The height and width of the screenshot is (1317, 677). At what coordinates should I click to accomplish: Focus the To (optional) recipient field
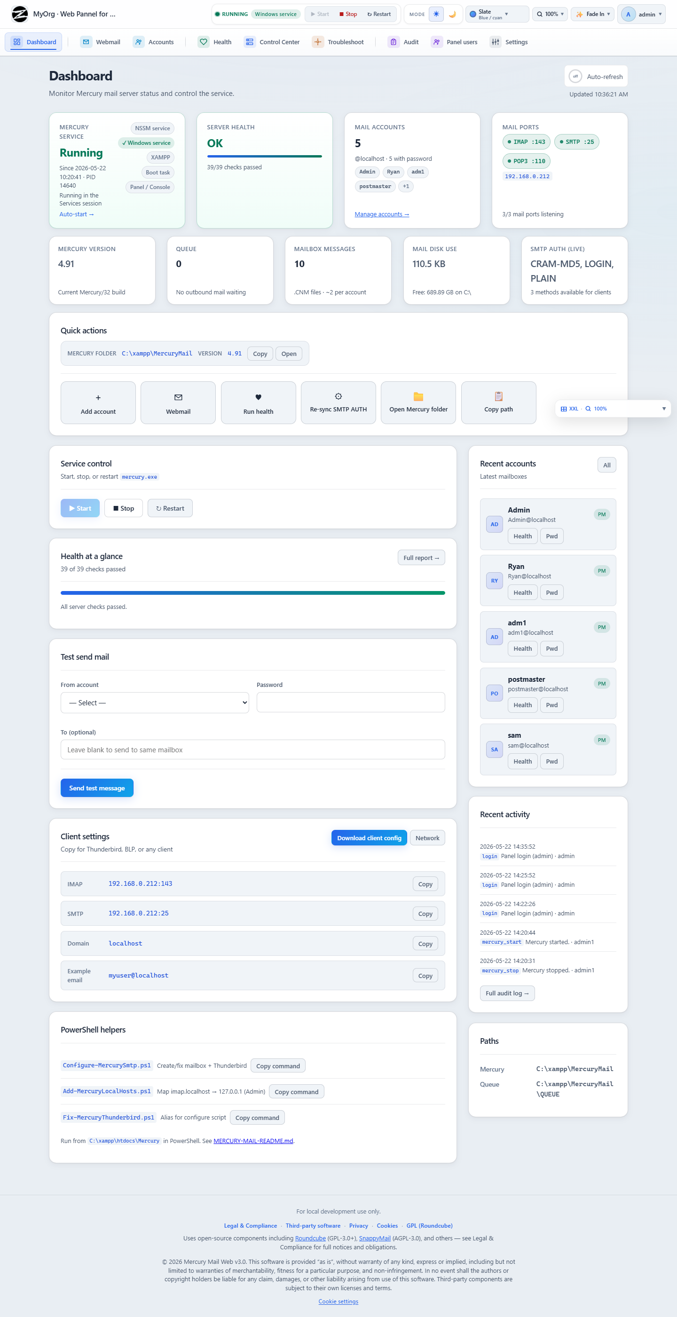pos(252,749)
